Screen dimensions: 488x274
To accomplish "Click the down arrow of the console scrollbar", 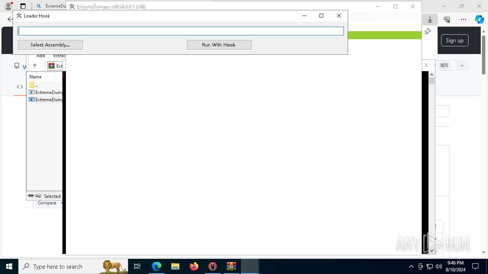I will 432,251.
